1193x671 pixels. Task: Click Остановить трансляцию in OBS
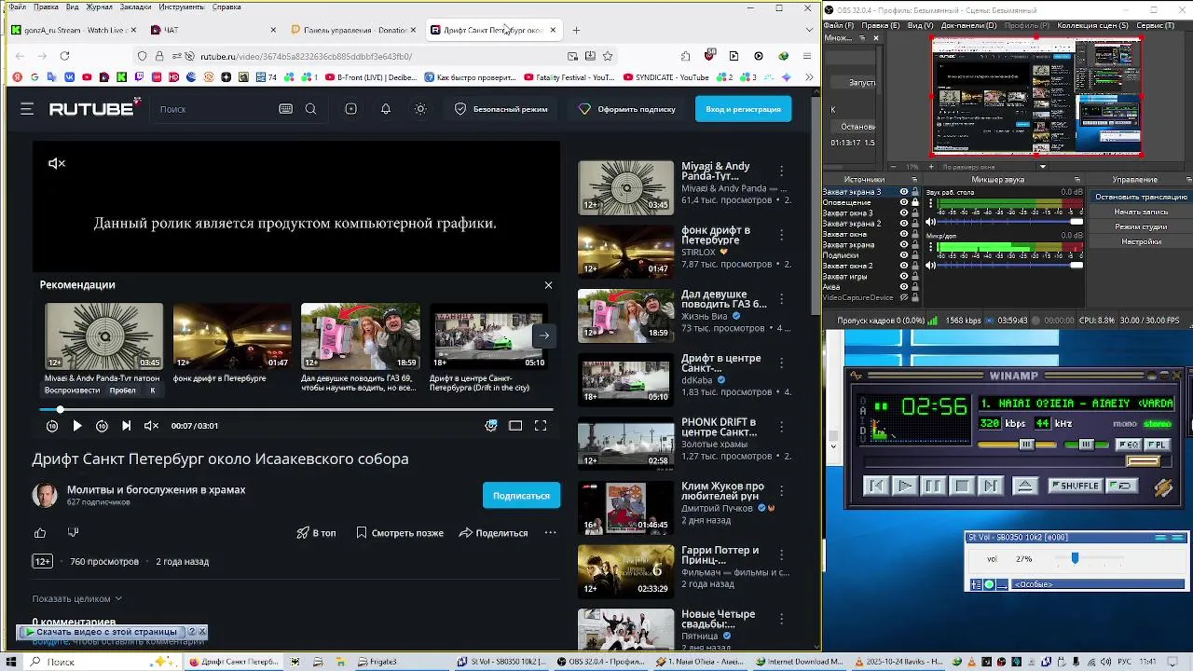pyautogui.click(x=1141, y=197)
